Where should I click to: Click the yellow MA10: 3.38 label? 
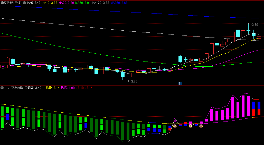[50, 3]
